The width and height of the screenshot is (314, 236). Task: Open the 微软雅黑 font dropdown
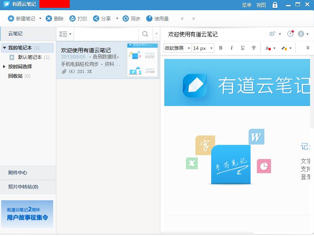click(177, 48)
